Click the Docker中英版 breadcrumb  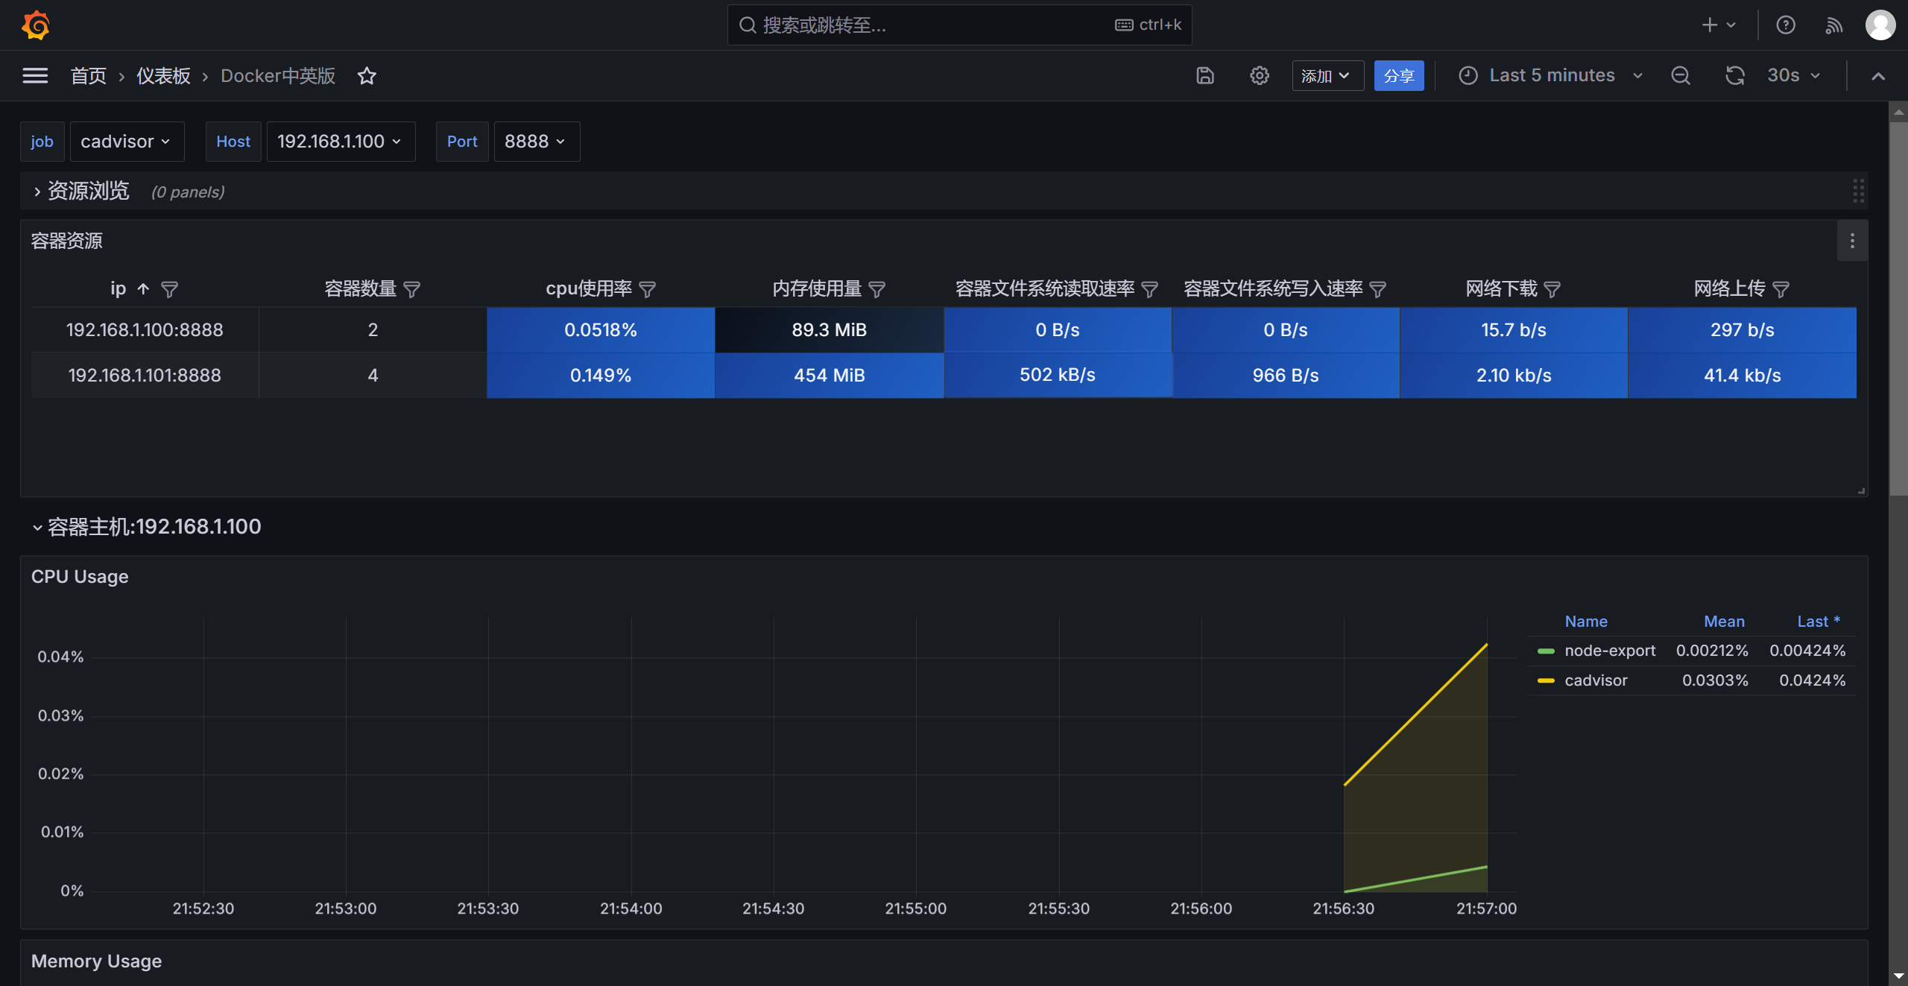pos(278,75)
